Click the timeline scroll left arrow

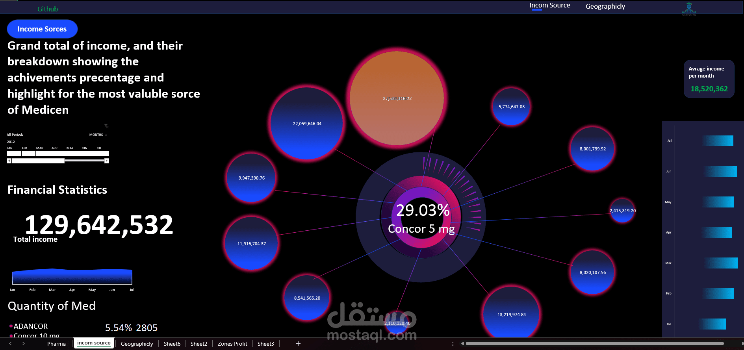click(x=9, y=161)
